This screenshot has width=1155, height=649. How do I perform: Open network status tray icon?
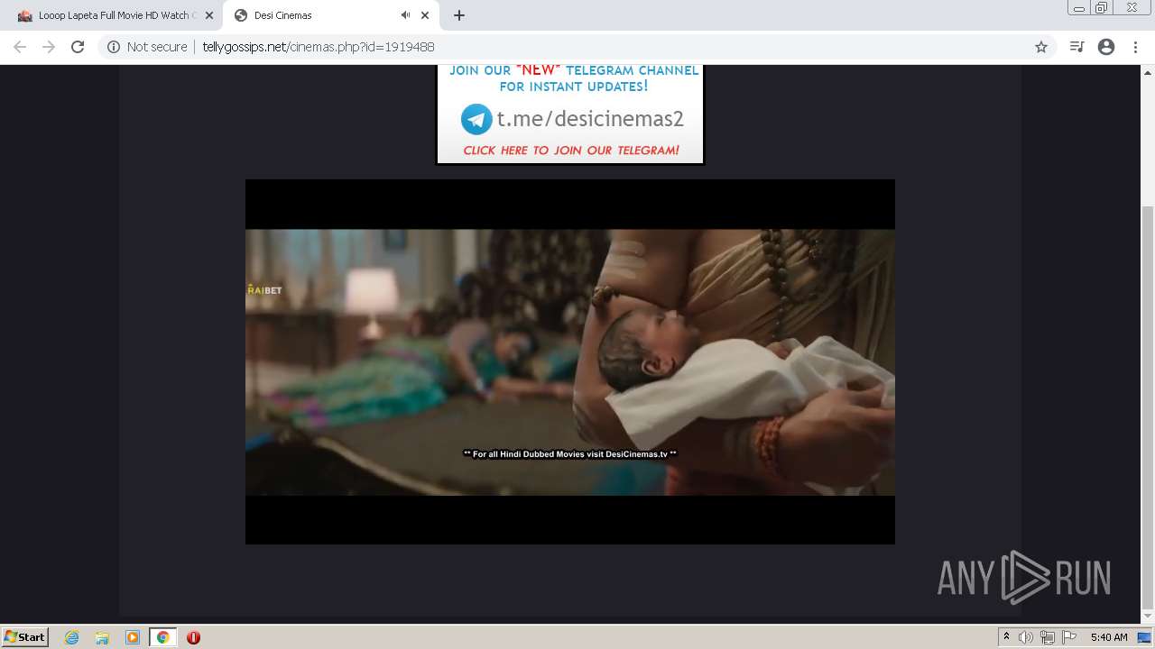coord(1048,637)
